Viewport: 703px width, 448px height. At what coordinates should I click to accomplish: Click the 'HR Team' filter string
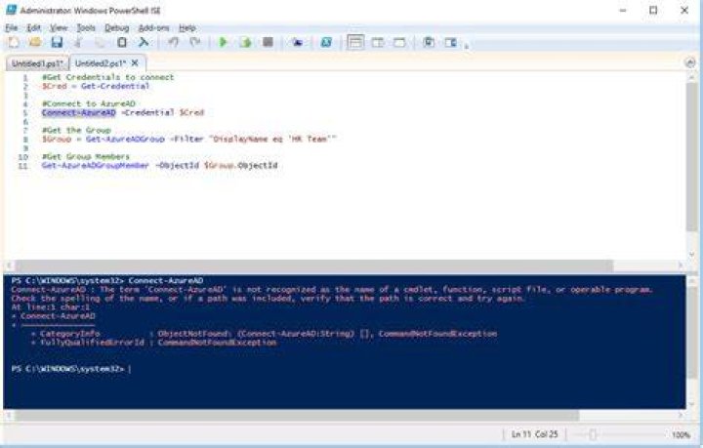pos(272,139)
